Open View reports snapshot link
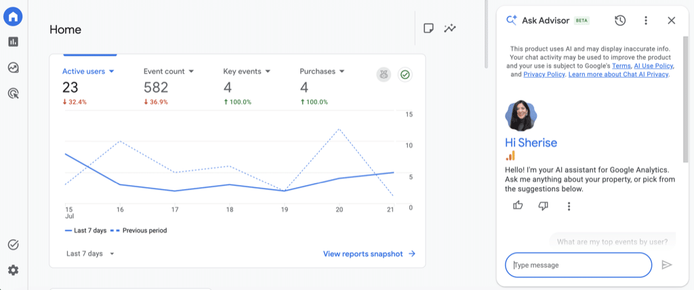Image resolution: width=694 pixels, height=290 pixels. (369, 253)
